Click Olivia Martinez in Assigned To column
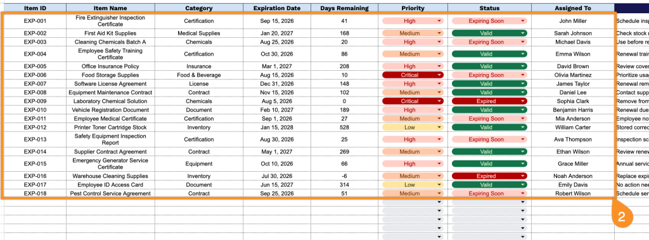The height and width of the screenshot is (240, 649). pyautogui.click(x=573, y=75)
